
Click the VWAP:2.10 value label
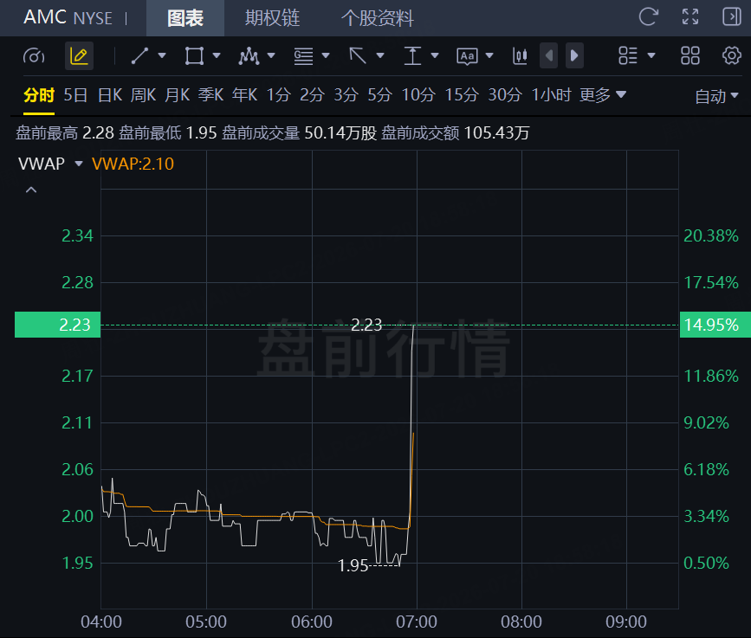[x=133, y=164]
